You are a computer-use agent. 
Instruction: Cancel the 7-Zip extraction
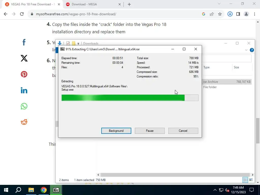(183, 131)
